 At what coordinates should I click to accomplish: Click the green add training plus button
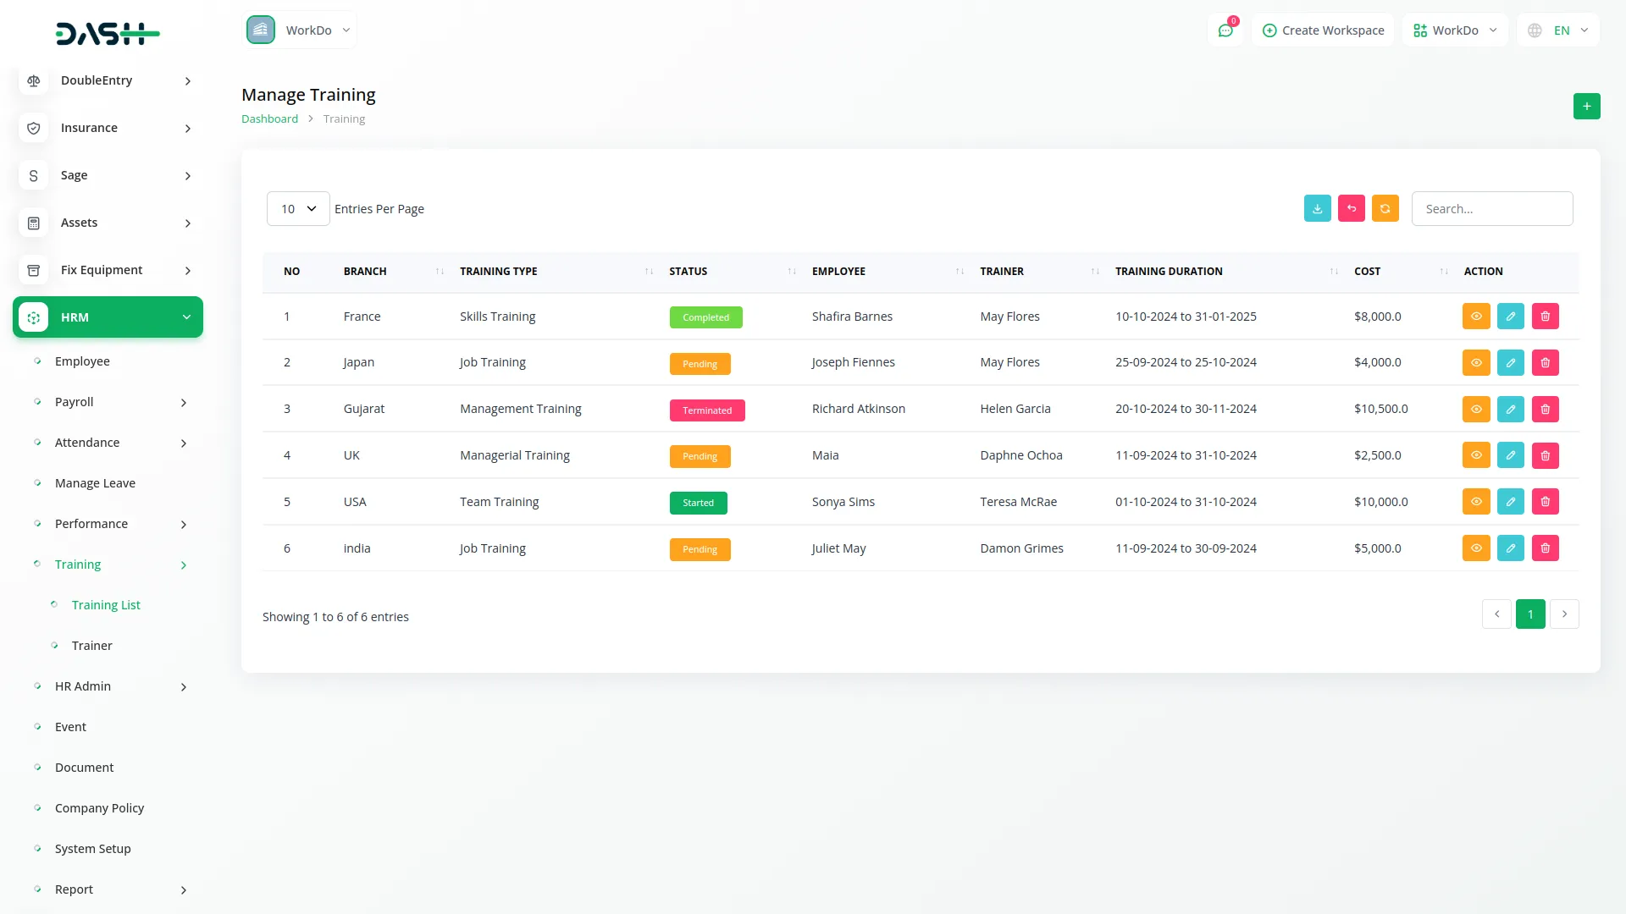1586,107
